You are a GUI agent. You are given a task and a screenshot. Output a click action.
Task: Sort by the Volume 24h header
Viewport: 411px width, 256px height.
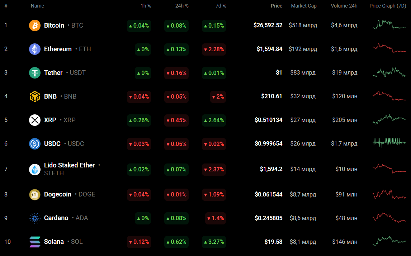(x=344, y=6)
